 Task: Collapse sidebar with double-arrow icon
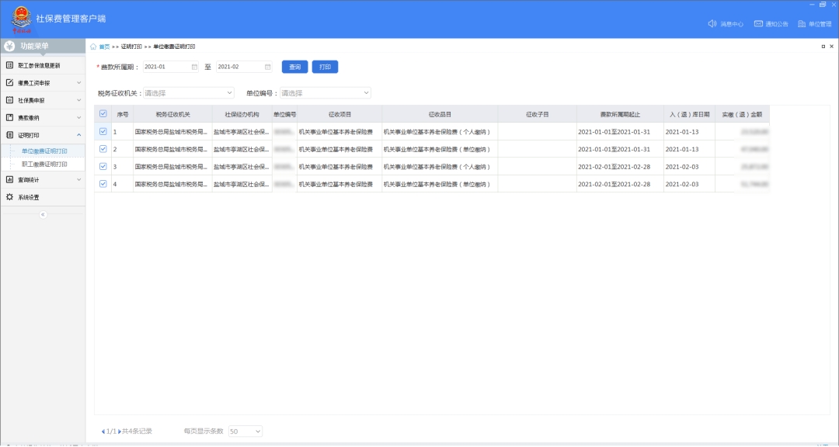tap(43, 214)
